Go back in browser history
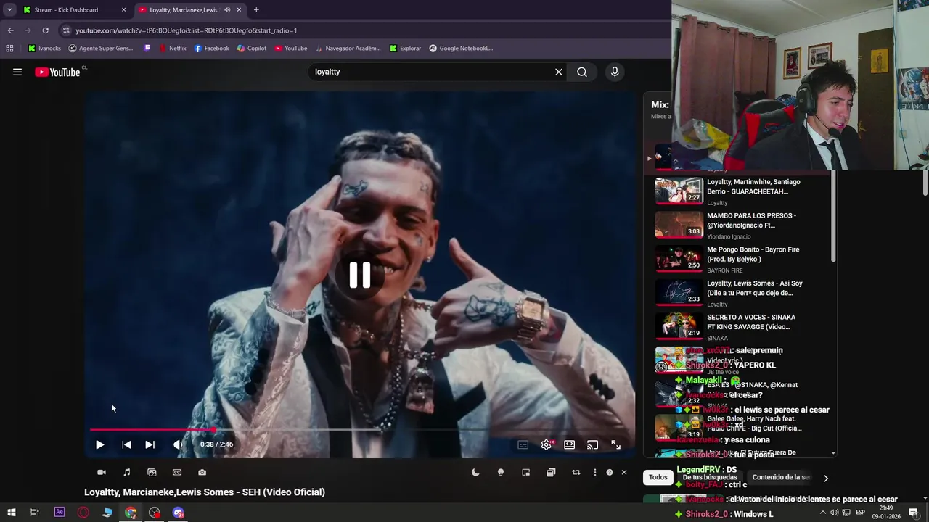 pos(10,30)
